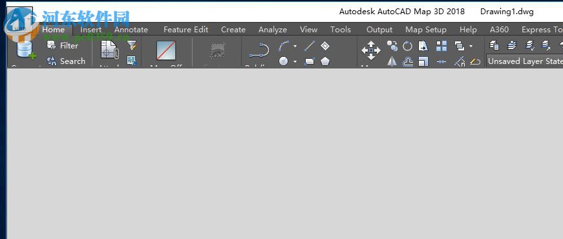Click the image icon below the funnel
Screen dimensions: 563x239
[x=132, y=61]
